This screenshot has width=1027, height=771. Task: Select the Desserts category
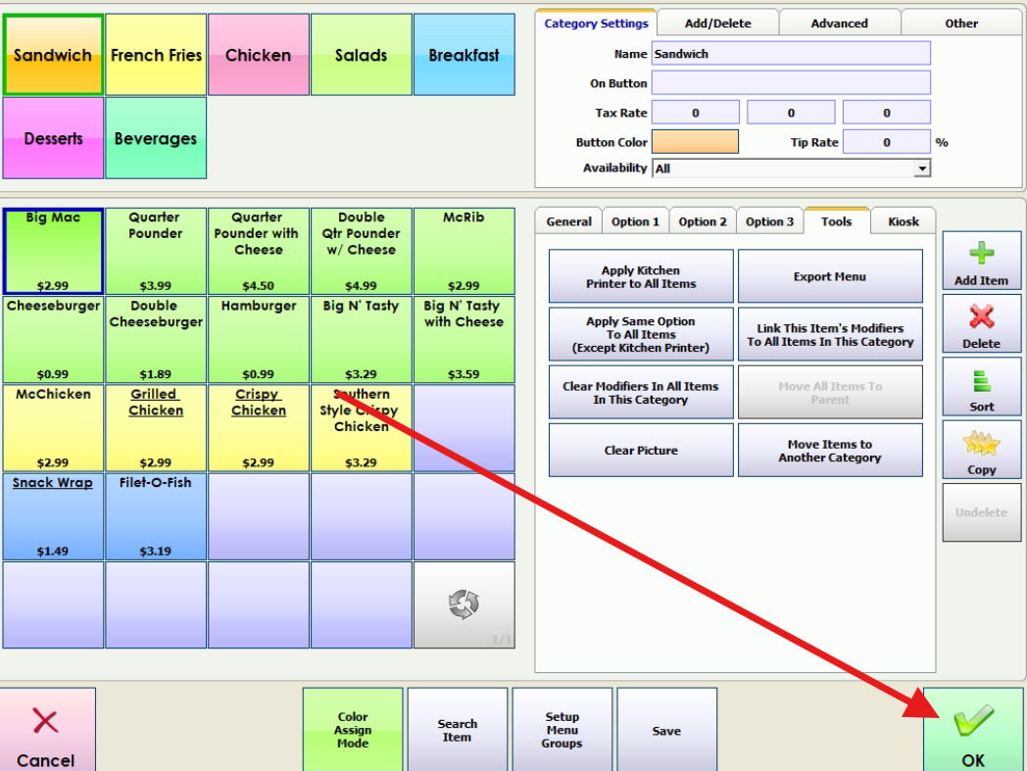[x=53, y=138]
